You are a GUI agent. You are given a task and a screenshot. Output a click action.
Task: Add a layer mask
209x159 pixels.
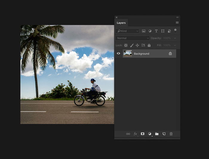(142, 134)
